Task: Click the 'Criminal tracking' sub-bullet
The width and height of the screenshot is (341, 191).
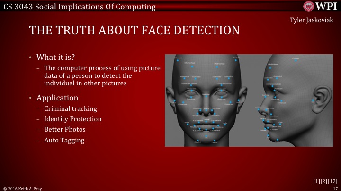Action: [71, 108]
